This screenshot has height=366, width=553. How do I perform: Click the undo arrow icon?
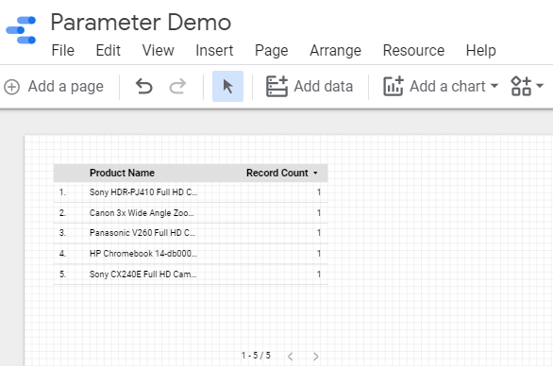[143, 87]
